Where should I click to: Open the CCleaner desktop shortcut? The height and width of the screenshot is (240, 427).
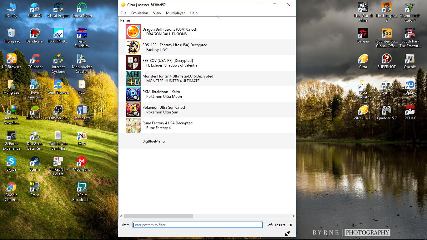click(35, 61)
